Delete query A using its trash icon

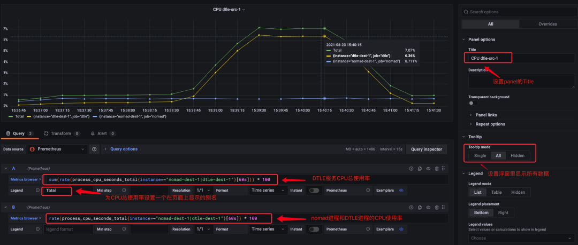coord(437,169)
